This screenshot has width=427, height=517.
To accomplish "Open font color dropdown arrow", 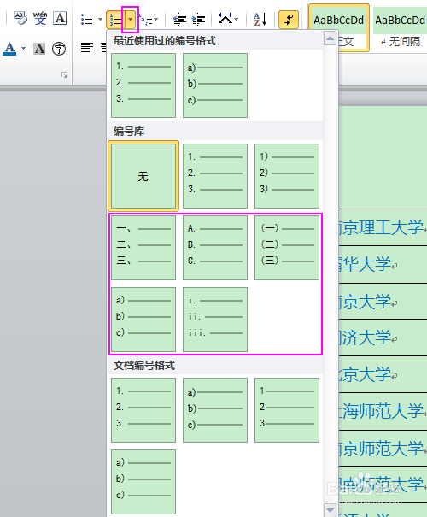I will click(x=23, y=49).
